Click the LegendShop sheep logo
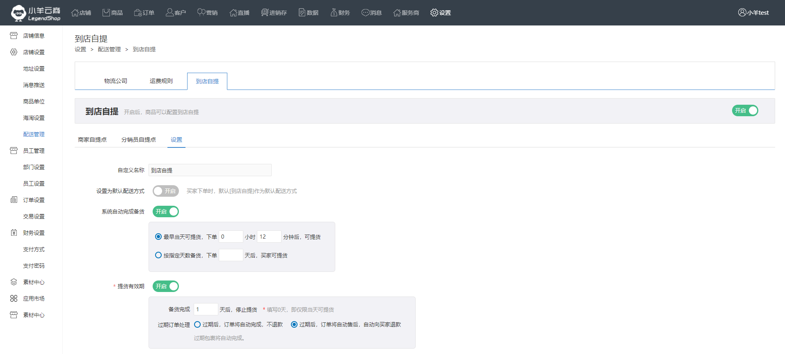 18,13
